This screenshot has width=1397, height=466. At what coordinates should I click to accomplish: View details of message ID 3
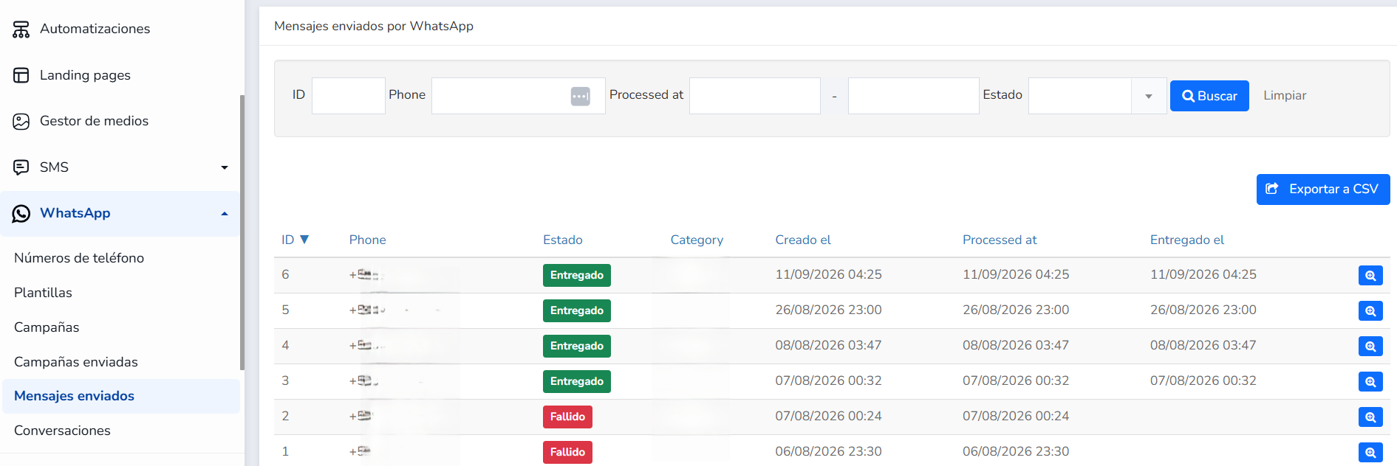(x=1370, y=381)
